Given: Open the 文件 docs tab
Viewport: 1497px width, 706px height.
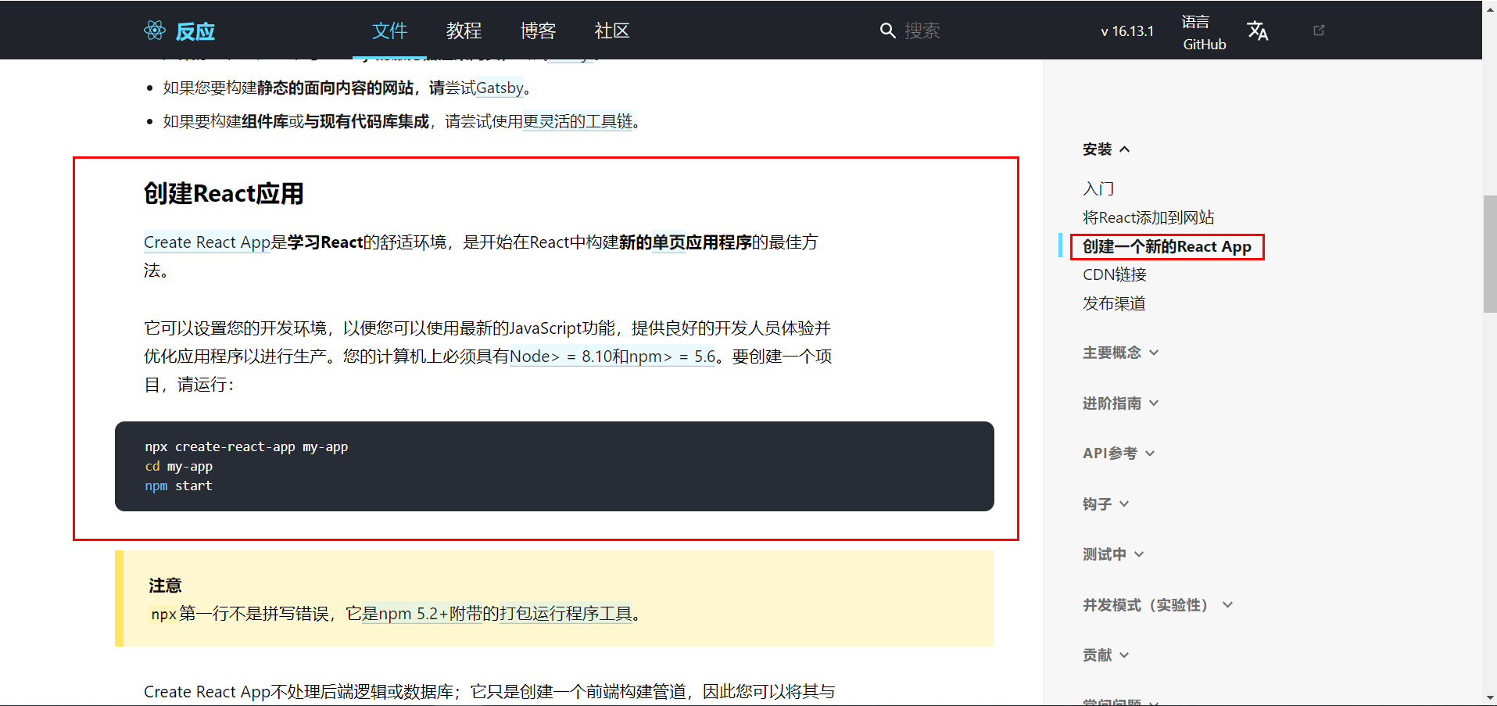Looking at the screenshot, I should tap(389, 30).
